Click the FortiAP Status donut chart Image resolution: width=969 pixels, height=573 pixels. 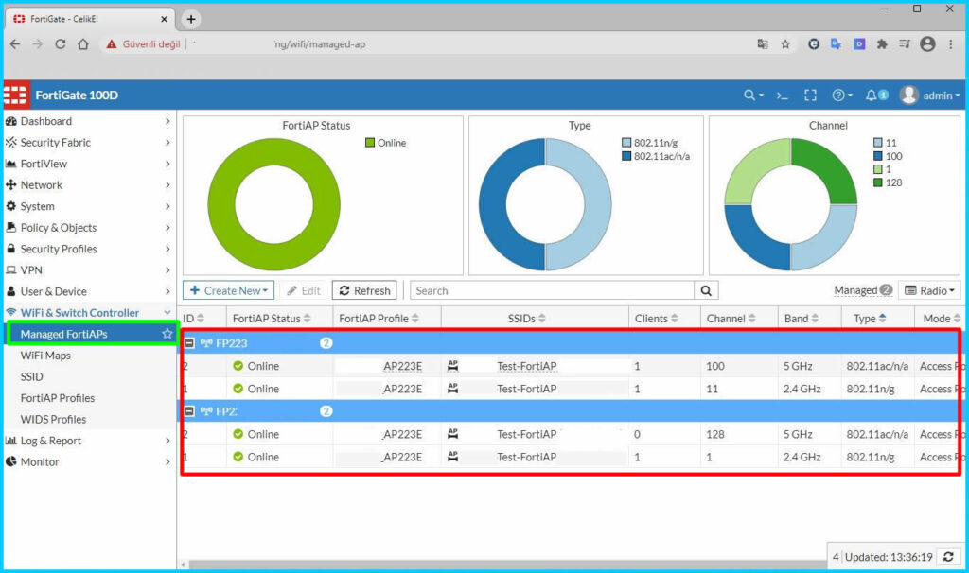(273, 204)
